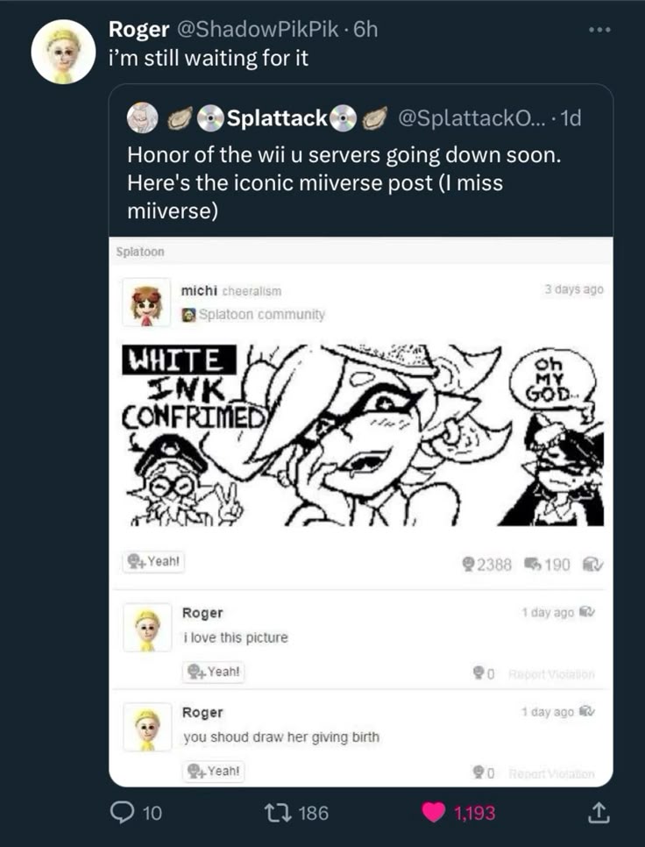Image resolution: width=645 pixels, height=847 pixels.
Task: Click the 190 comments count icon
Action: [x=530, y=565]
